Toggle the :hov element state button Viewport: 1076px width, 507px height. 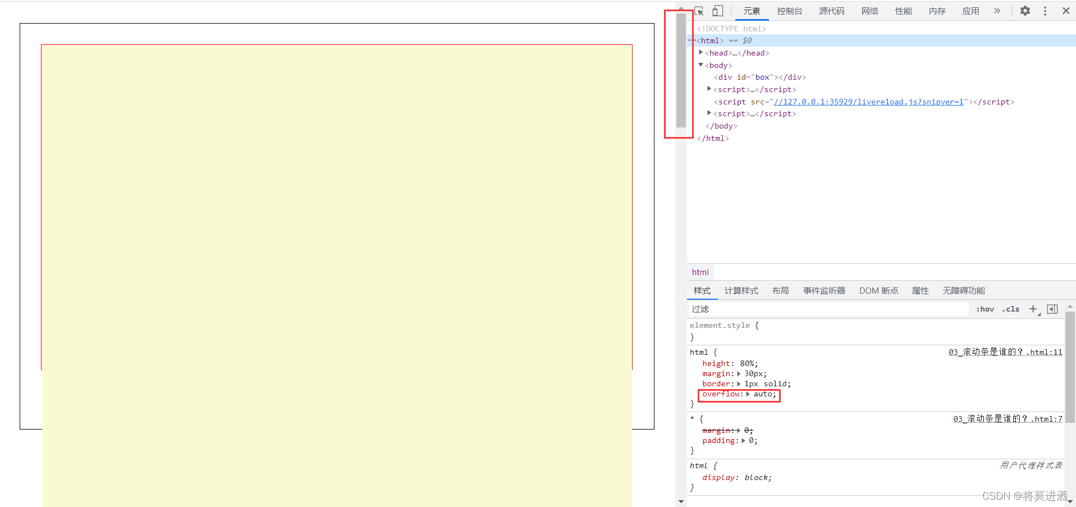pos(985,309)
